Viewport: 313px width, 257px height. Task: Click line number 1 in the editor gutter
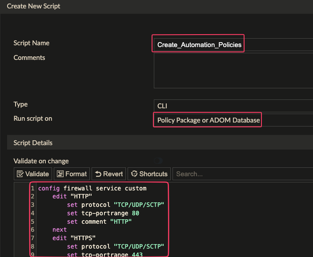[x=32, y=188]
